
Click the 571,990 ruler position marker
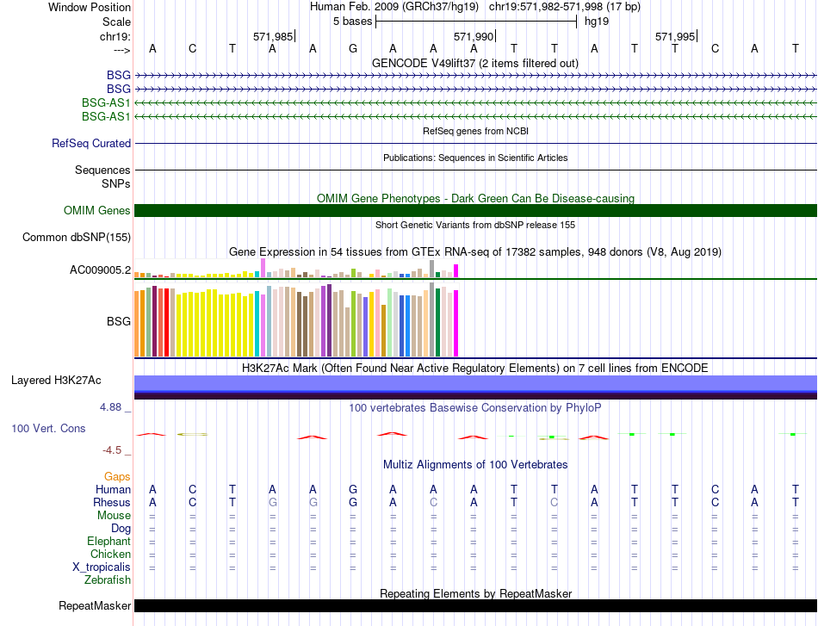[x=474, y=36]
